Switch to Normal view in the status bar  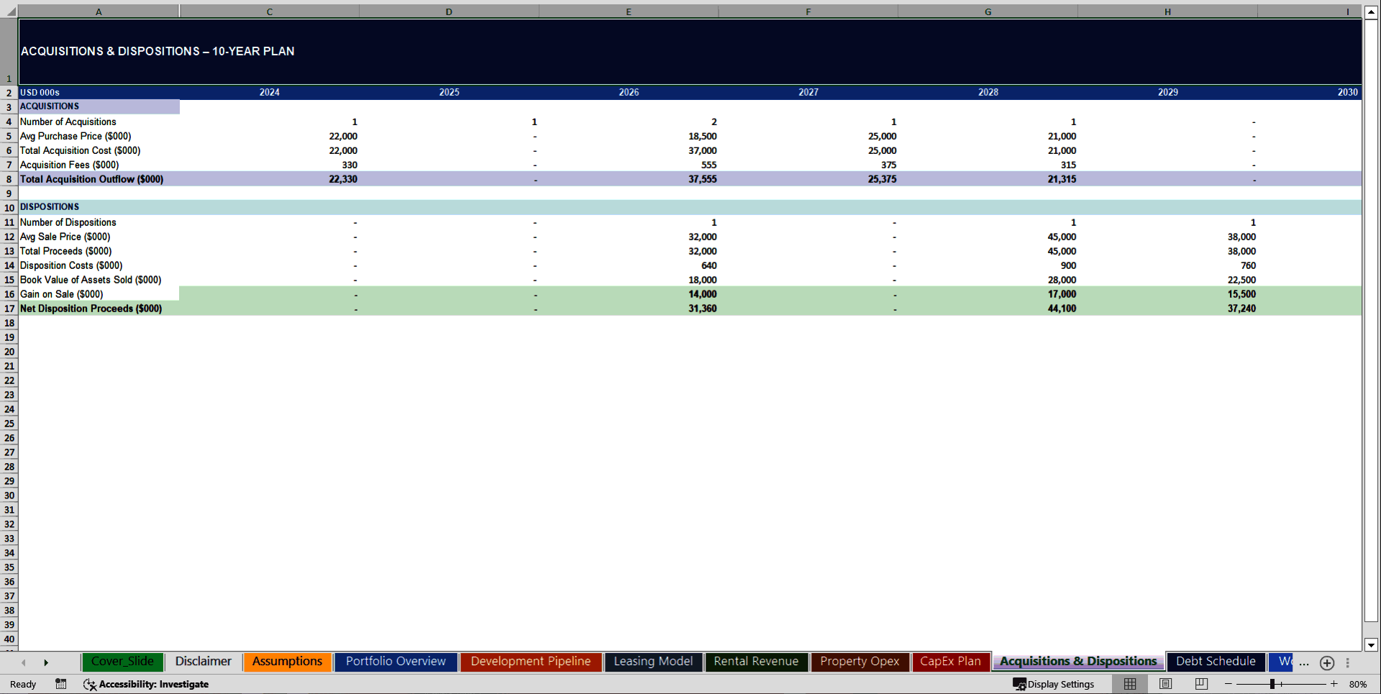point(1129,684)
